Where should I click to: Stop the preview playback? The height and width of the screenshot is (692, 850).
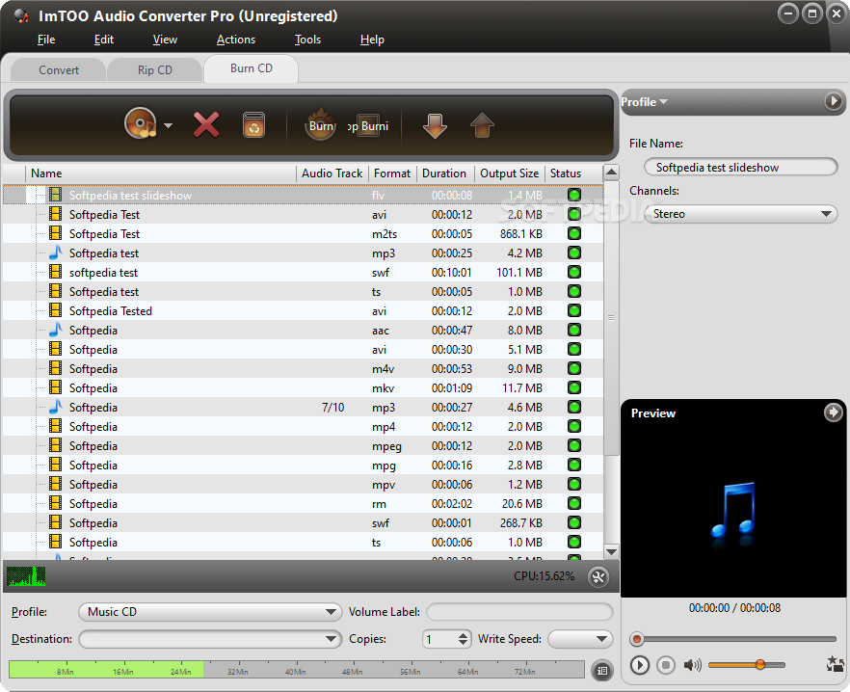pos(666,664)
